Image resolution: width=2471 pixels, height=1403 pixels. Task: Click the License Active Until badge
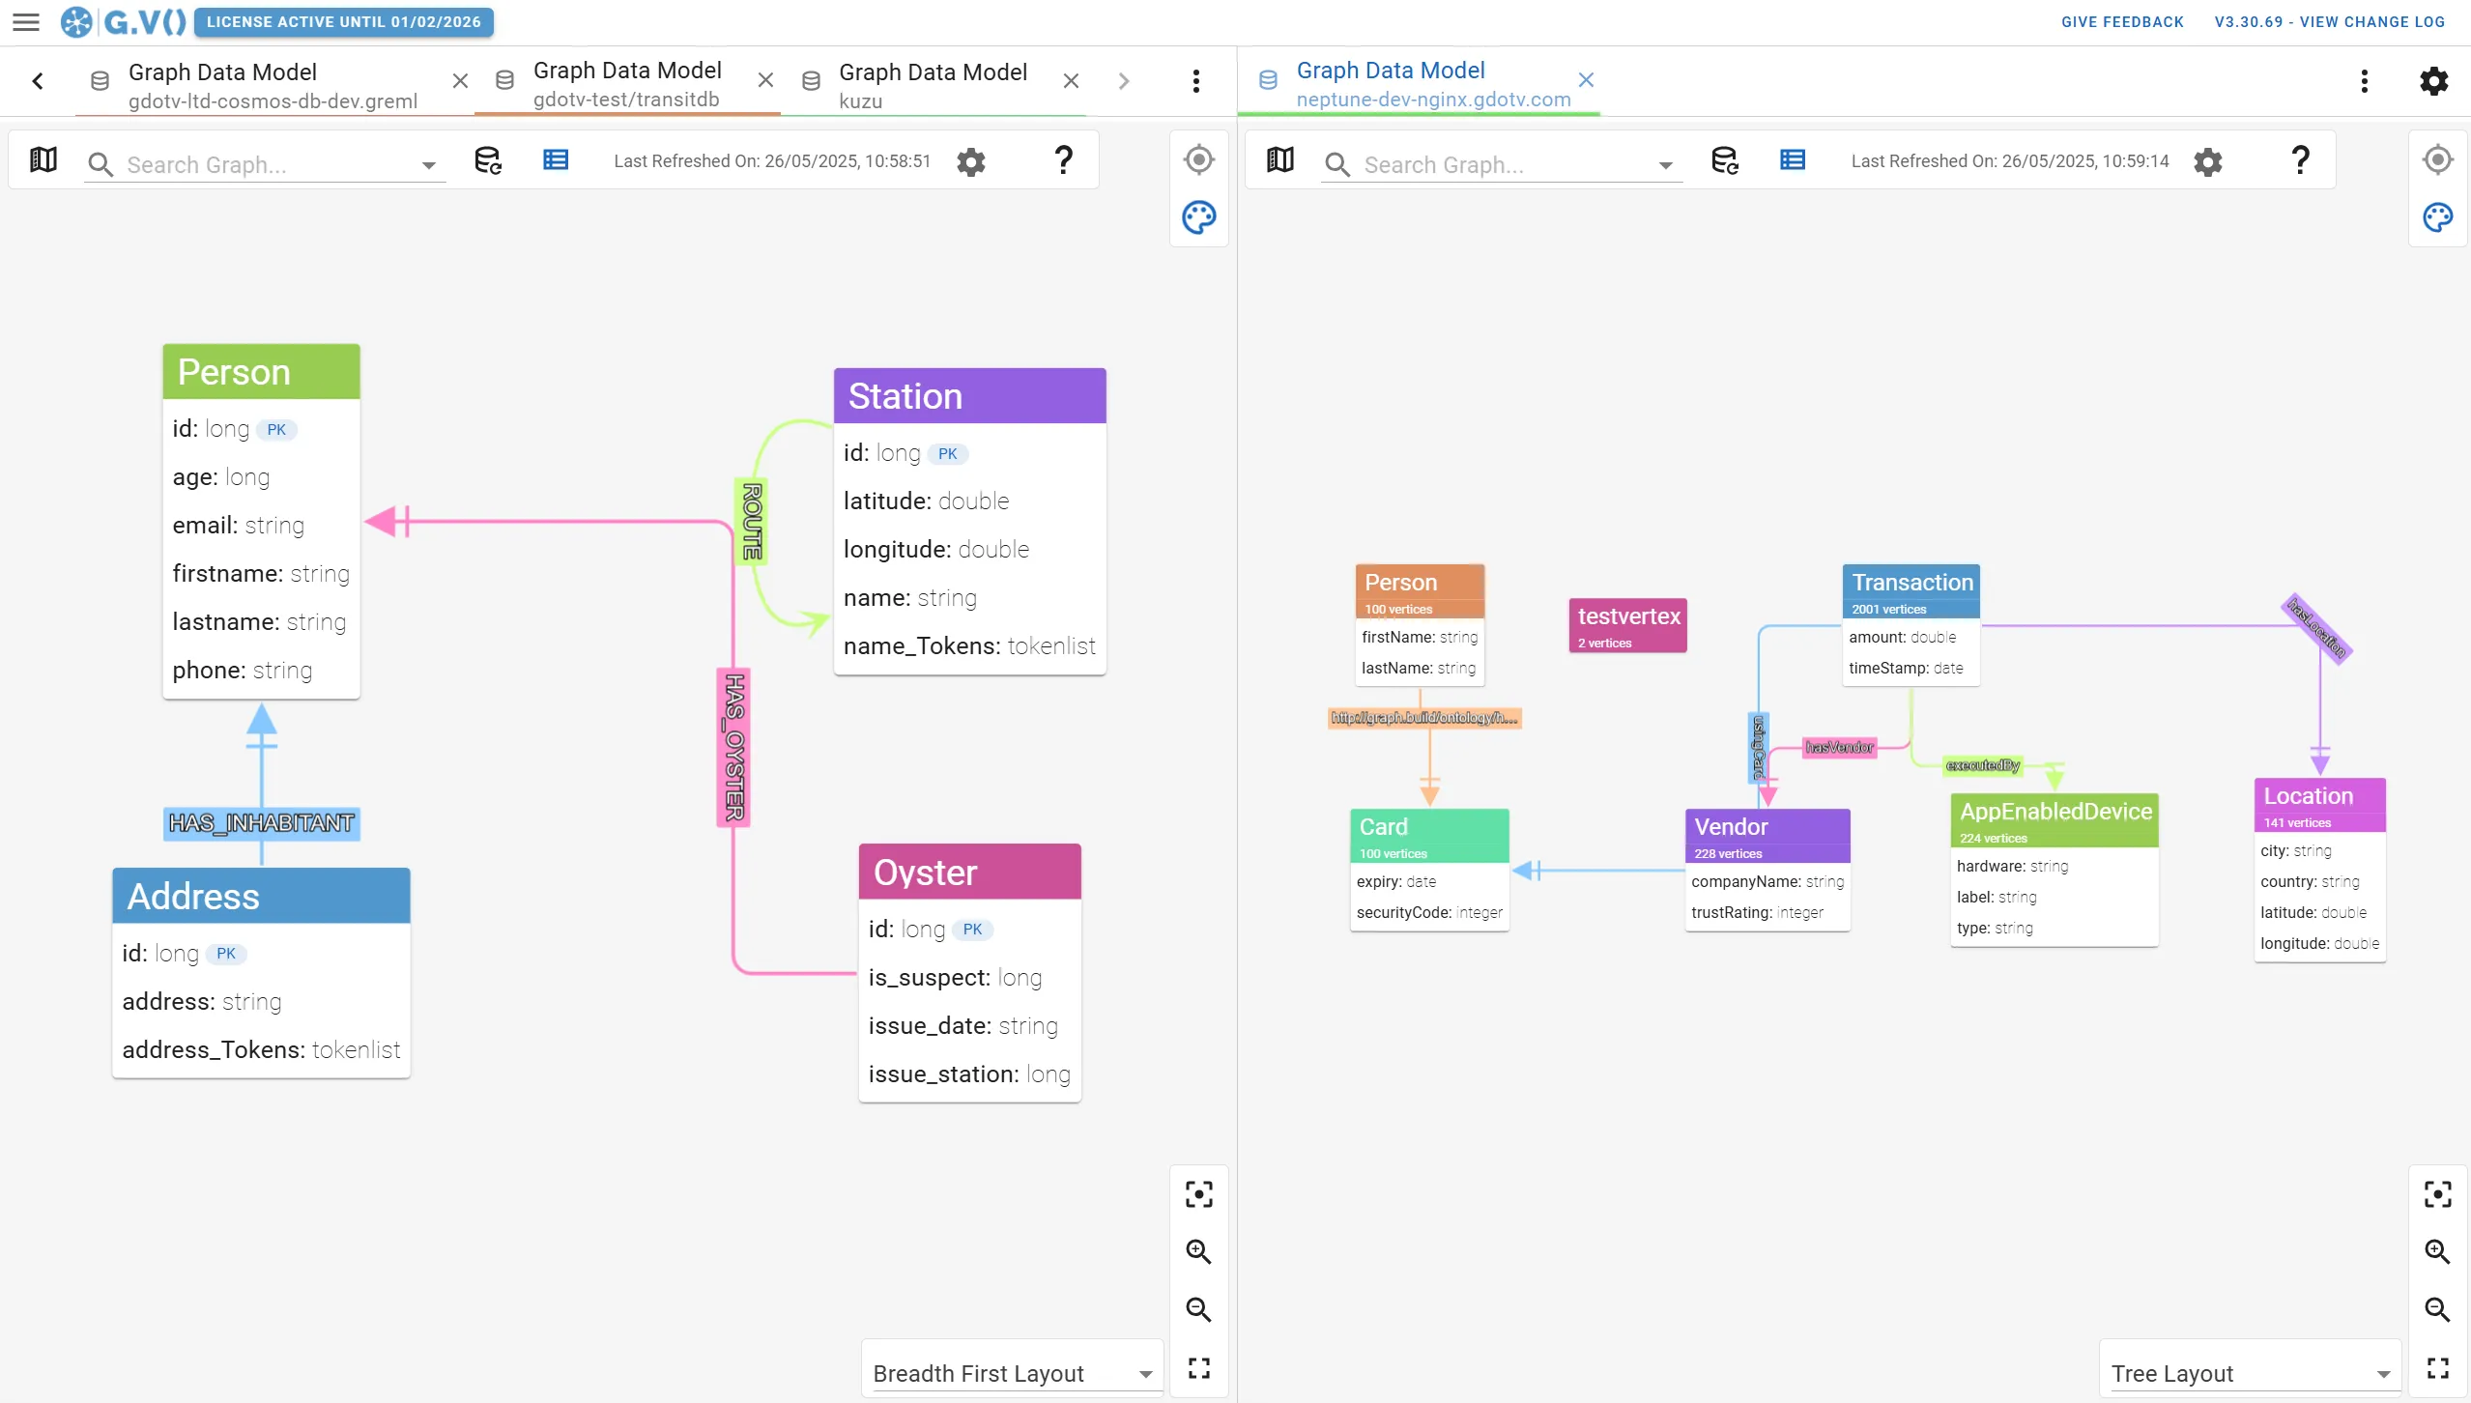(343, 21)
